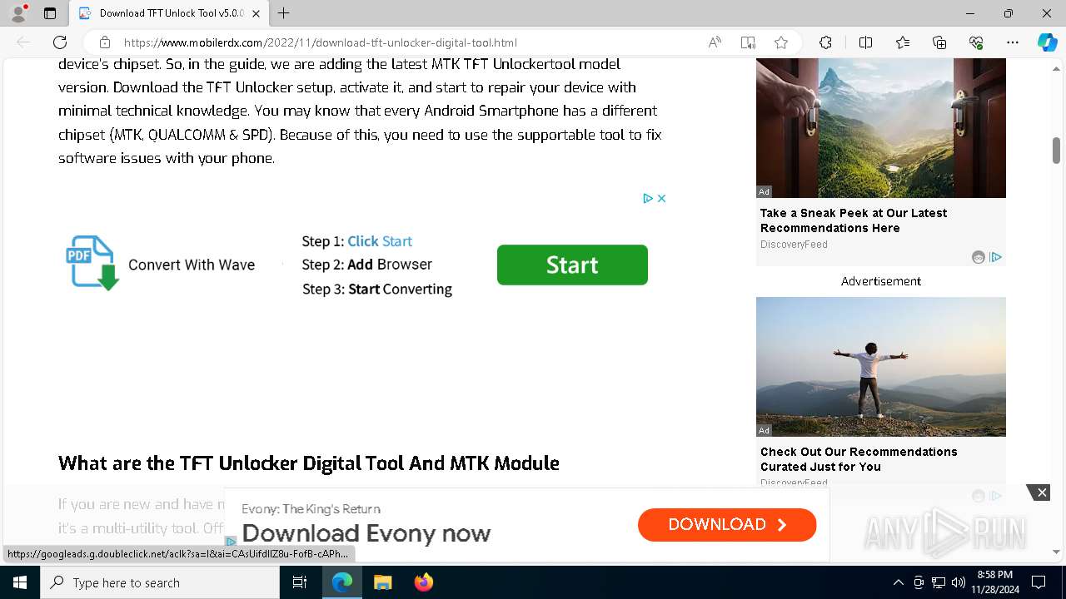Click the address bar URL
The width and height of the screenshot is (1066, 599).
point(321,42)
